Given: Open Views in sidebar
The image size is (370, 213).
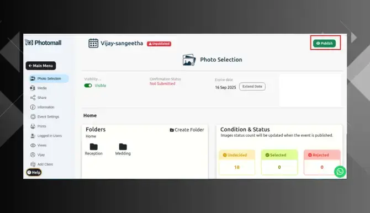Looking at the screenshot, I should [x=39, y=145].
